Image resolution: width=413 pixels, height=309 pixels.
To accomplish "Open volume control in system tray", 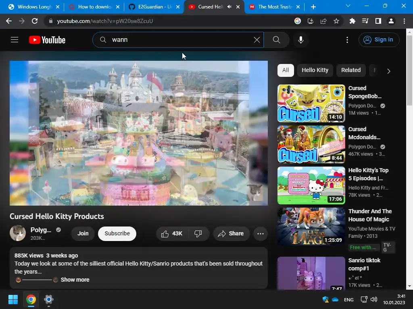I will [x=374, y=299].
